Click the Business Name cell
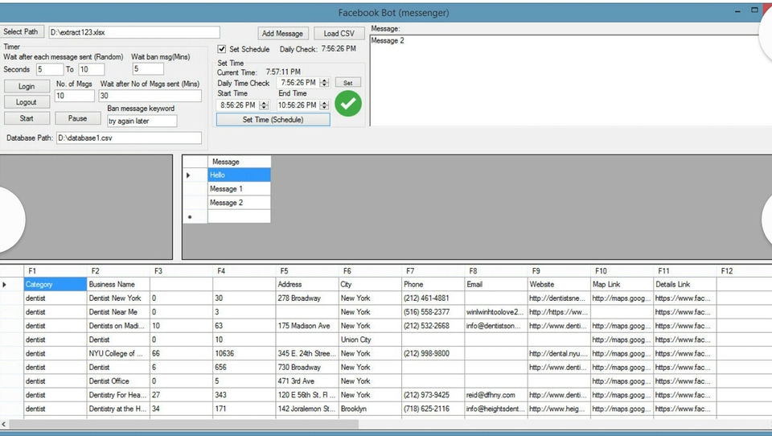The width and height of the screenshot is (772, 436). [118, 284]
